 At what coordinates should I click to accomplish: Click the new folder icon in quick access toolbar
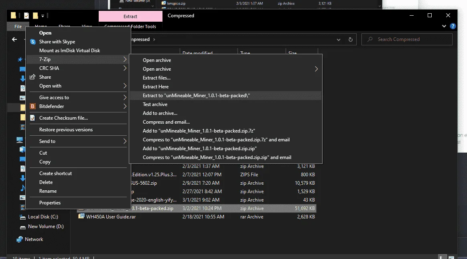(x=35, y=16)
